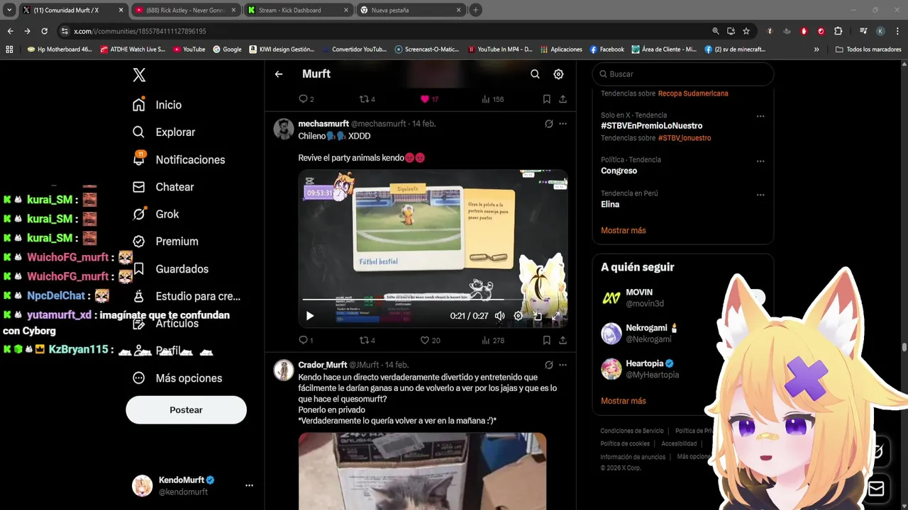Screen dimensions: 908x510
Task: Open Guardados bookmarks in sidebar
Action: [170, 269]
